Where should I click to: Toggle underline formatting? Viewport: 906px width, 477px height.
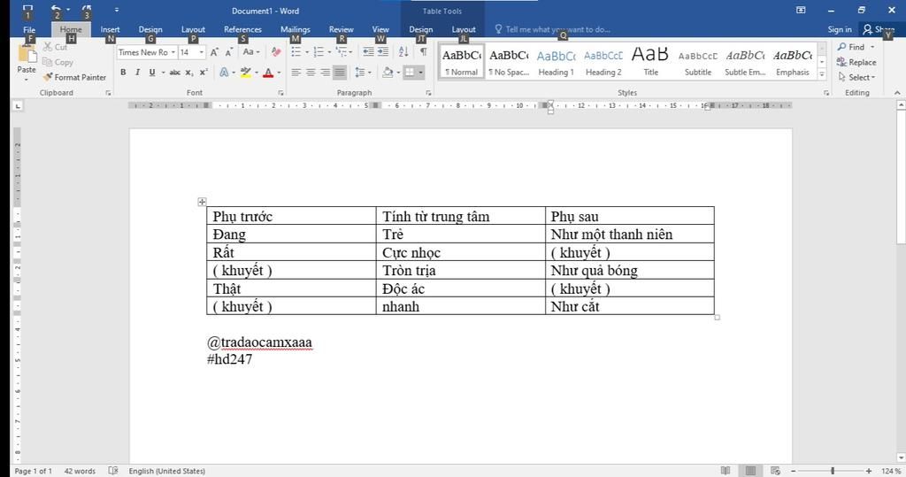click(x=152, y=73)
